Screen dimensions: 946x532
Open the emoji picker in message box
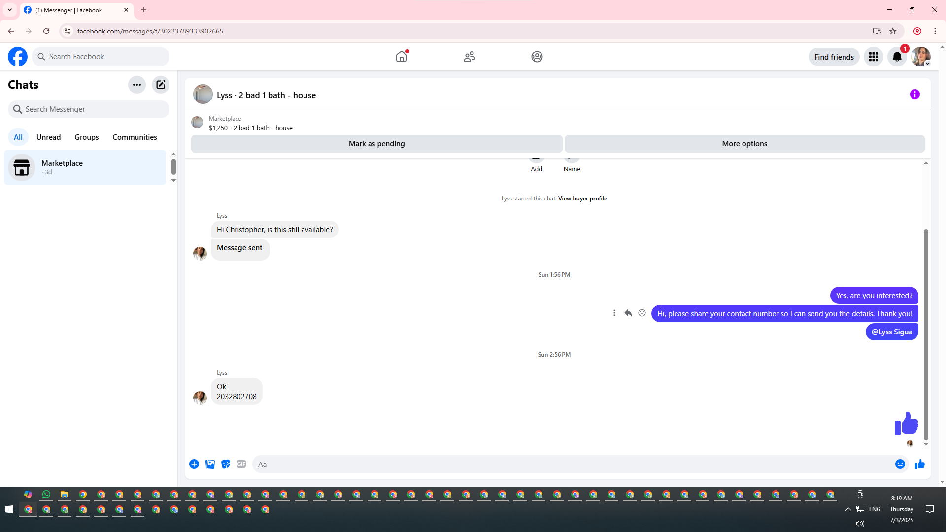coord(900,464)
